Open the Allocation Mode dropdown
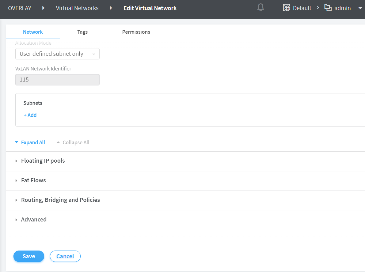Screen dimensions: 365x272 (57, 54)
